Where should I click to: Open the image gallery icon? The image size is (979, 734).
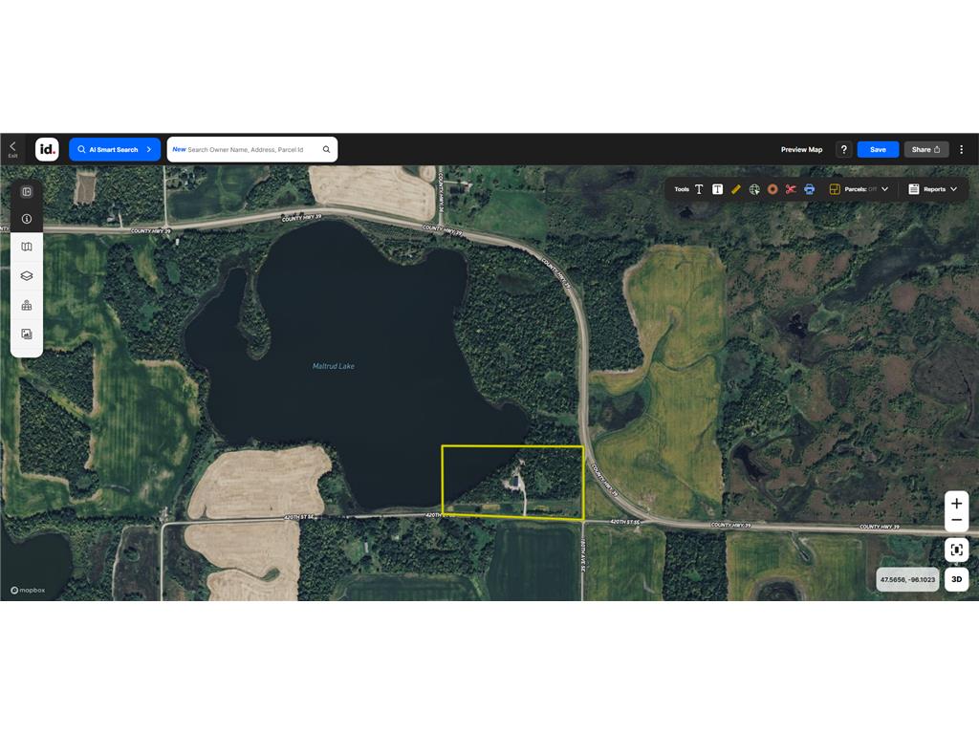tap(27, 334)
